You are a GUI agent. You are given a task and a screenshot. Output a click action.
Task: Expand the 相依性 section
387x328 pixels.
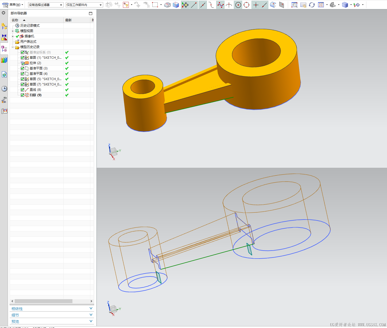click(52, 309)
